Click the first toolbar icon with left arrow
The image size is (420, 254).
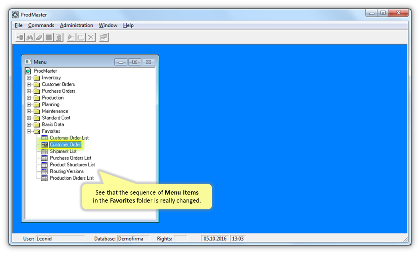point(20,37)
